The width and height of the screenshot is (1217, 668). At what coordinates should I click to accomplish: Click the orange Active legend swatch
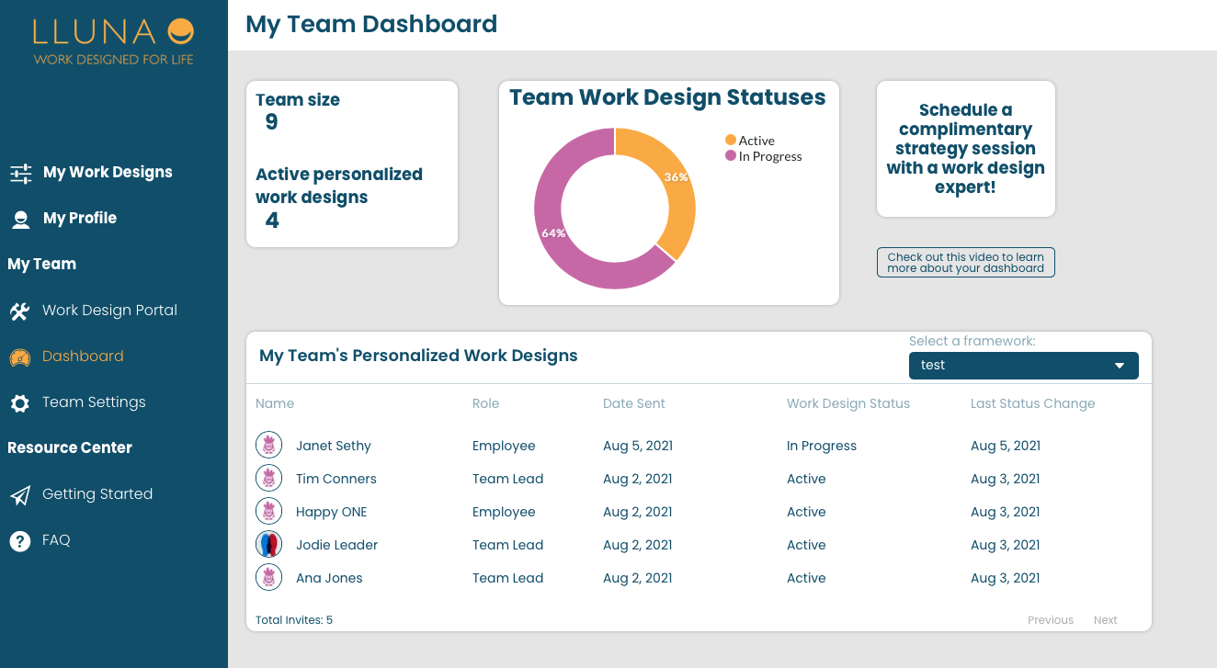coord(731,140)
